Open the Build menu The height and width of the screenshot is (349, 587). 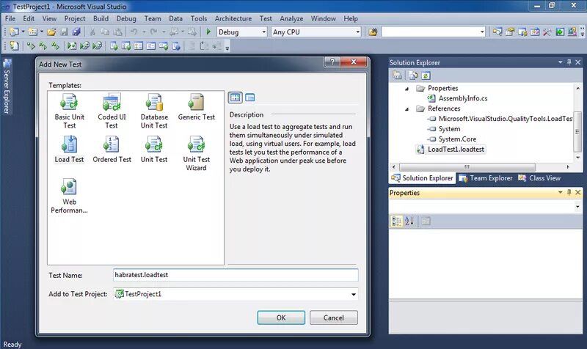(x=101, y=18)
